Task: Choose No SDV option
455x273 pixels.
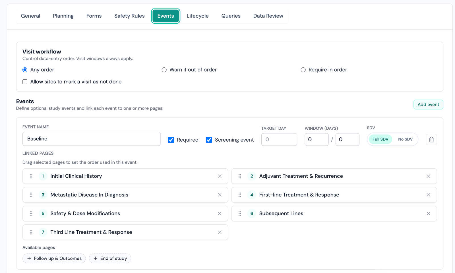Action: 405,139
